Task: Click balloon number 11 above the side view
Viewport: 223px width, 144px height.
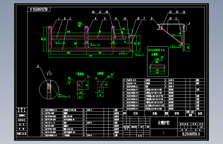Action: [x=176, y=18]
